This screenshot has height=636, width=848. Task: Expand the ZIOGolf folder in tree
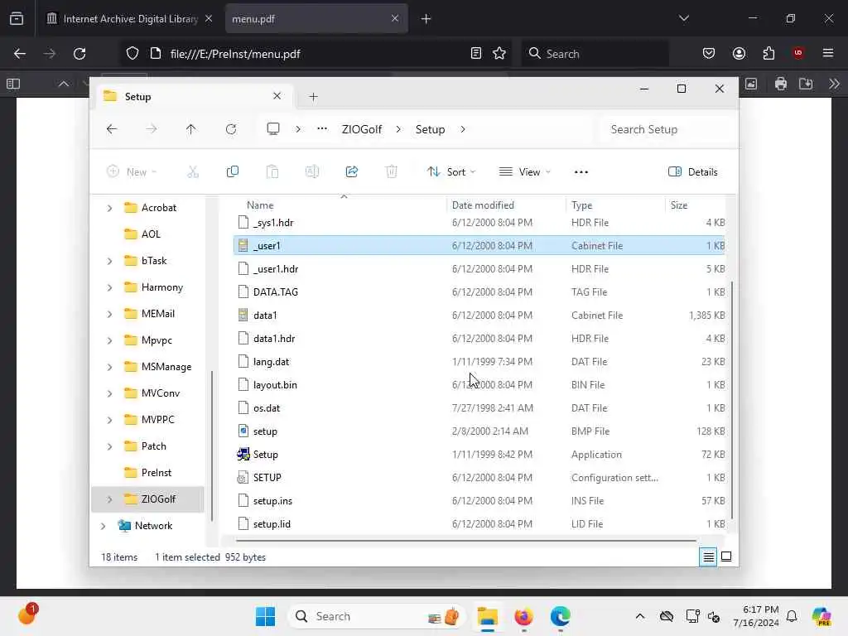[109, 499]
